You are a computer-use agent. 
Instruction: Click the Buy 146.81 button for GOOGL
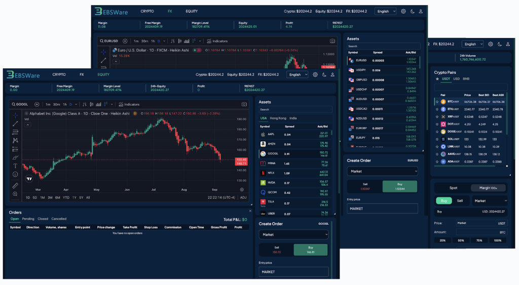point(311,250)
